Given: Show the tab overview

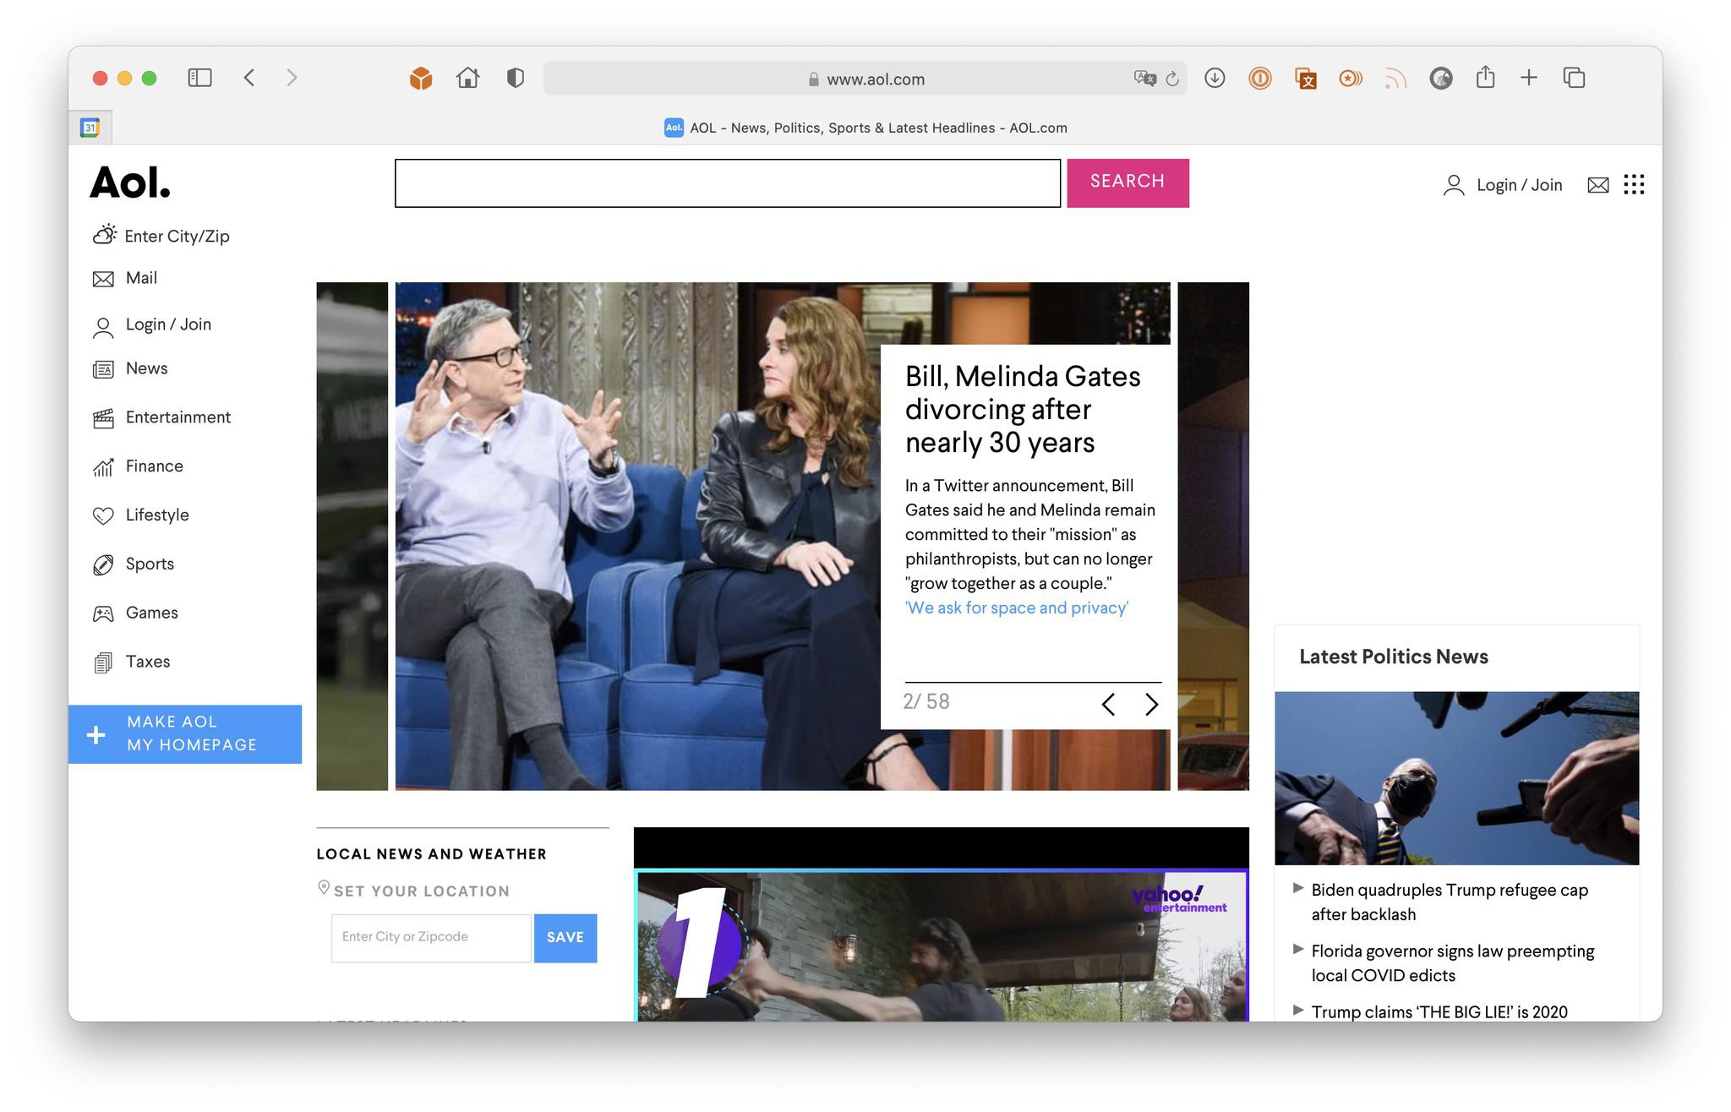Looking at the screenshot, I should pos(1574,78).
